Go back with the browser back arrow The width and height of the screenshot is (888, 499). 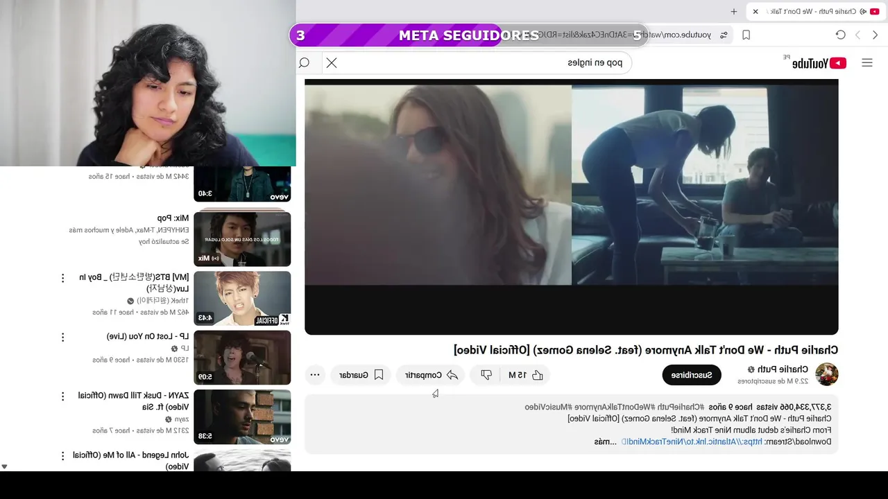(x=875, y=35)
